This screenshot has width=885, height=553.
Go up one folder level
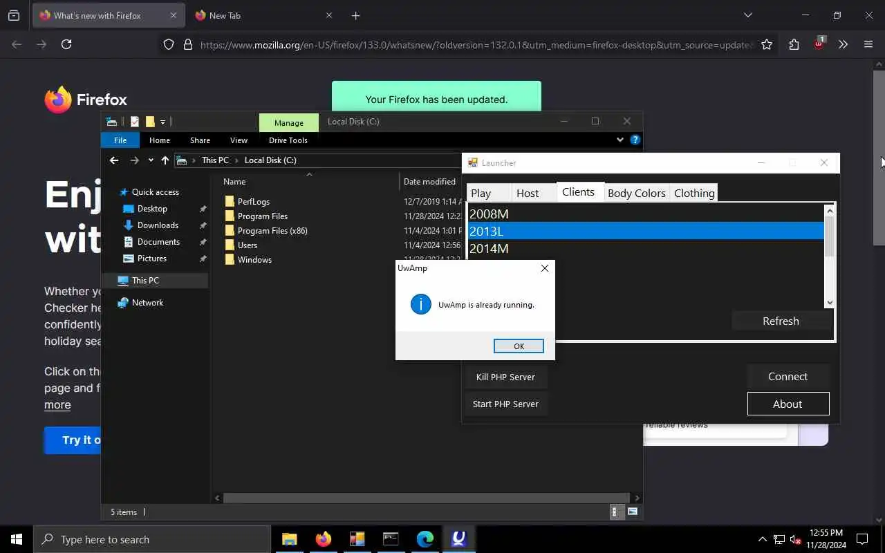coord(165,160)
